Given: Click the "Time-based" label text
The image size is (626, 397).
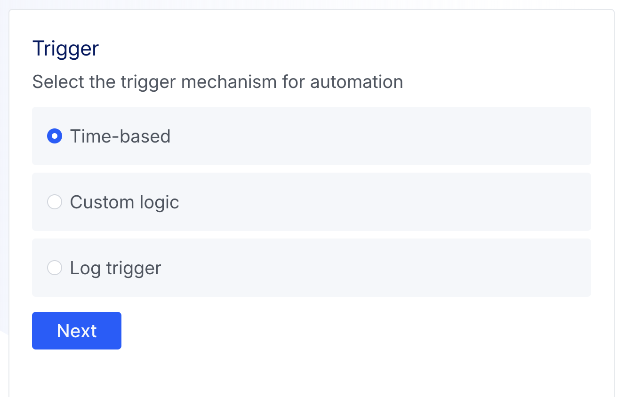Looking at the screenshot, I should coord(120,136).
